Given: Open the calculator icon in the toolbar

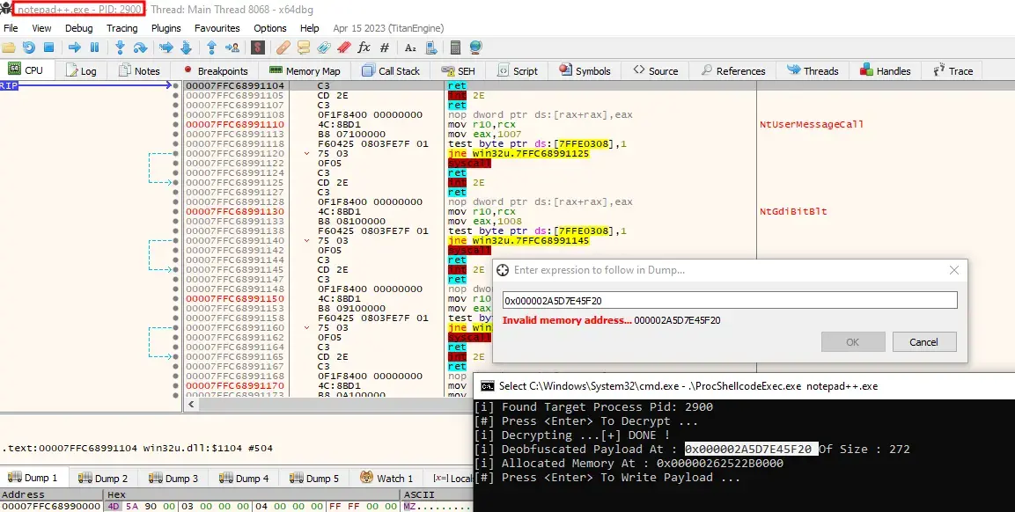Looking at the screenshot, I should click(455, 48).
